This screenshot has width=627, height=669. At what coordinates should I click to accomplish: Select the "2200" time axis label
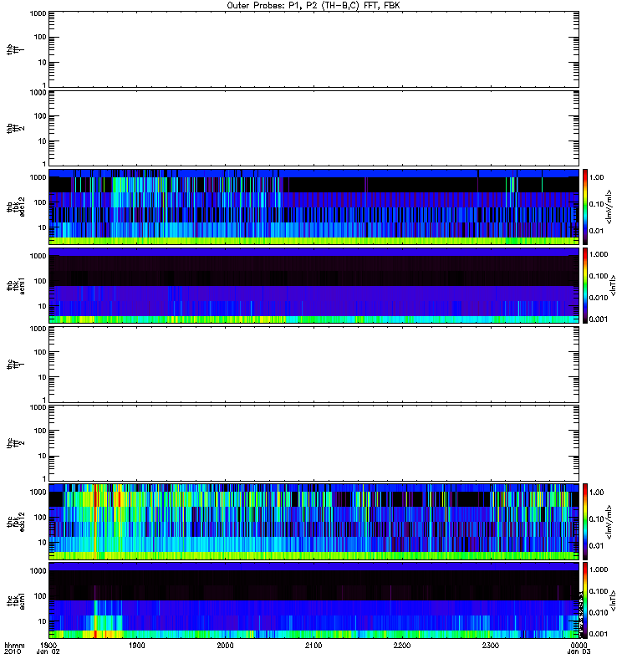tap(402, 645)
